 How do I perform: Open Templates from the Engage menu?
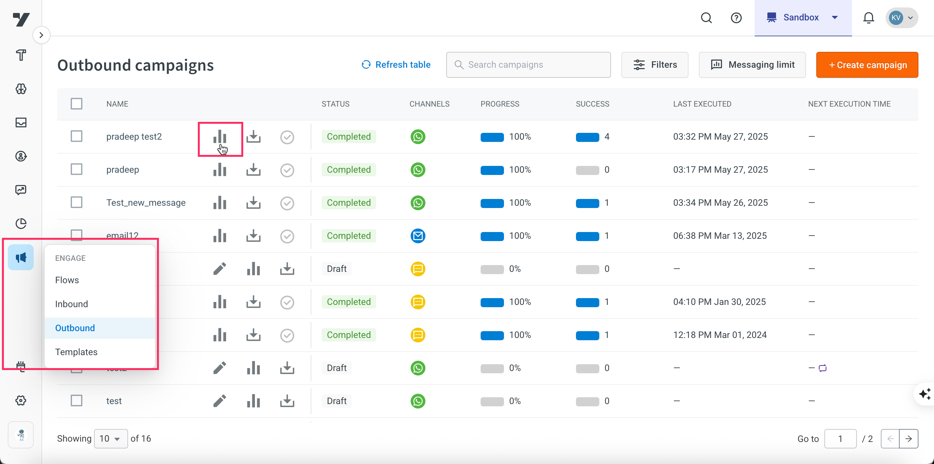[76, 352]
